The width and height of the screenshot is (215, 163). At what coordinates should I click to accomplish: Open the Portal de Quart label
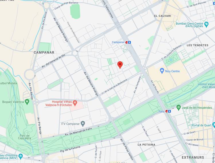202,125
